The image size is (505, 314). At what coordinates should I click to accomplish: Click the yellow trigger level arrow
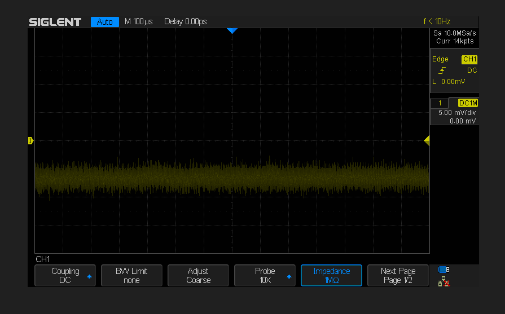[x=427, y=140]
